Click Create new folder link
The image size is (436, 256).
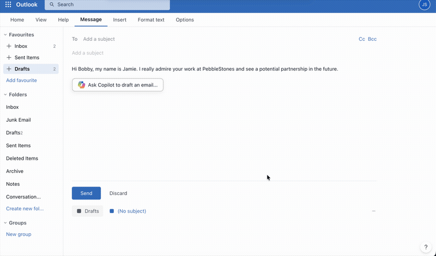coord(25,209)
